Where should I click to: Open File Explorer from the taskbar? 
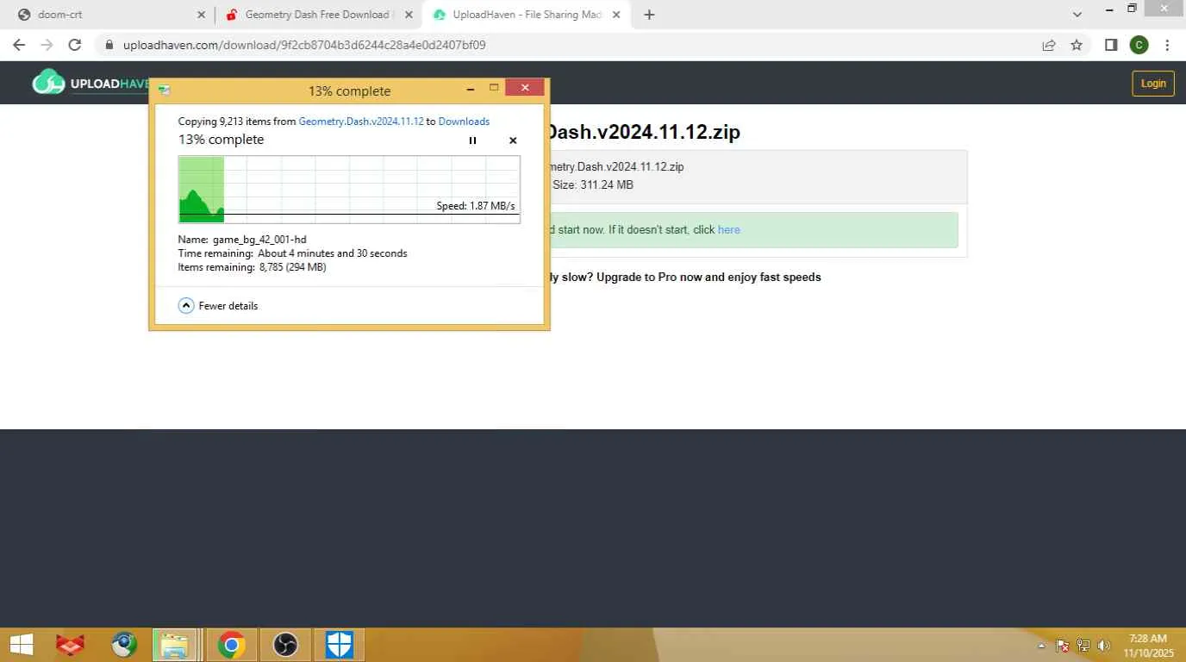point(176,645)
